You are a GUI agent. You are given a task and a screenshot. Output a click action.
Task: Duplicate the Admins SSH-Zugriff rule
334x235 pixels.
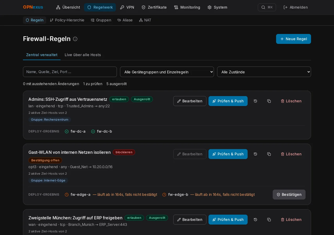(x=269, y=101)
